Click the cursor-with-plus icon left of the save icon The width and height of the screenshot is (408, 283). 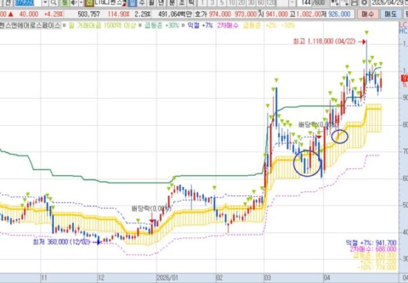click(345, 3)
